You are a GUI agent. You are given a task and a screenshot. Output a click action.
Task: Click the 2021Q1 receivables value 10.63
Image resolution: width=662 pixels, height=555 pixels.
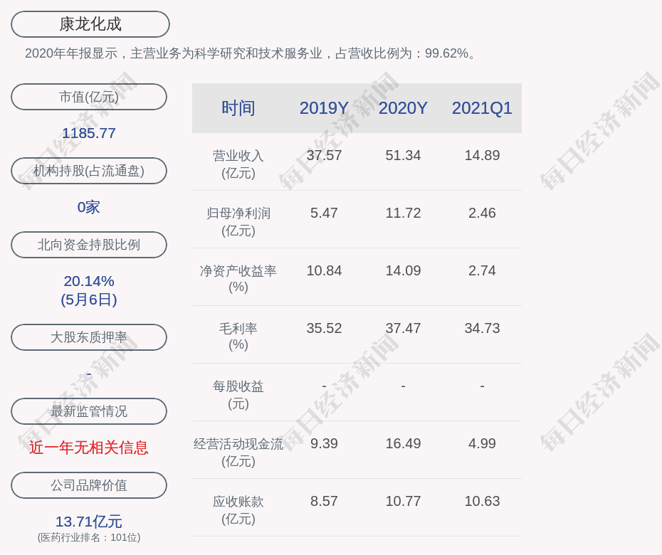tap(482, 501)
